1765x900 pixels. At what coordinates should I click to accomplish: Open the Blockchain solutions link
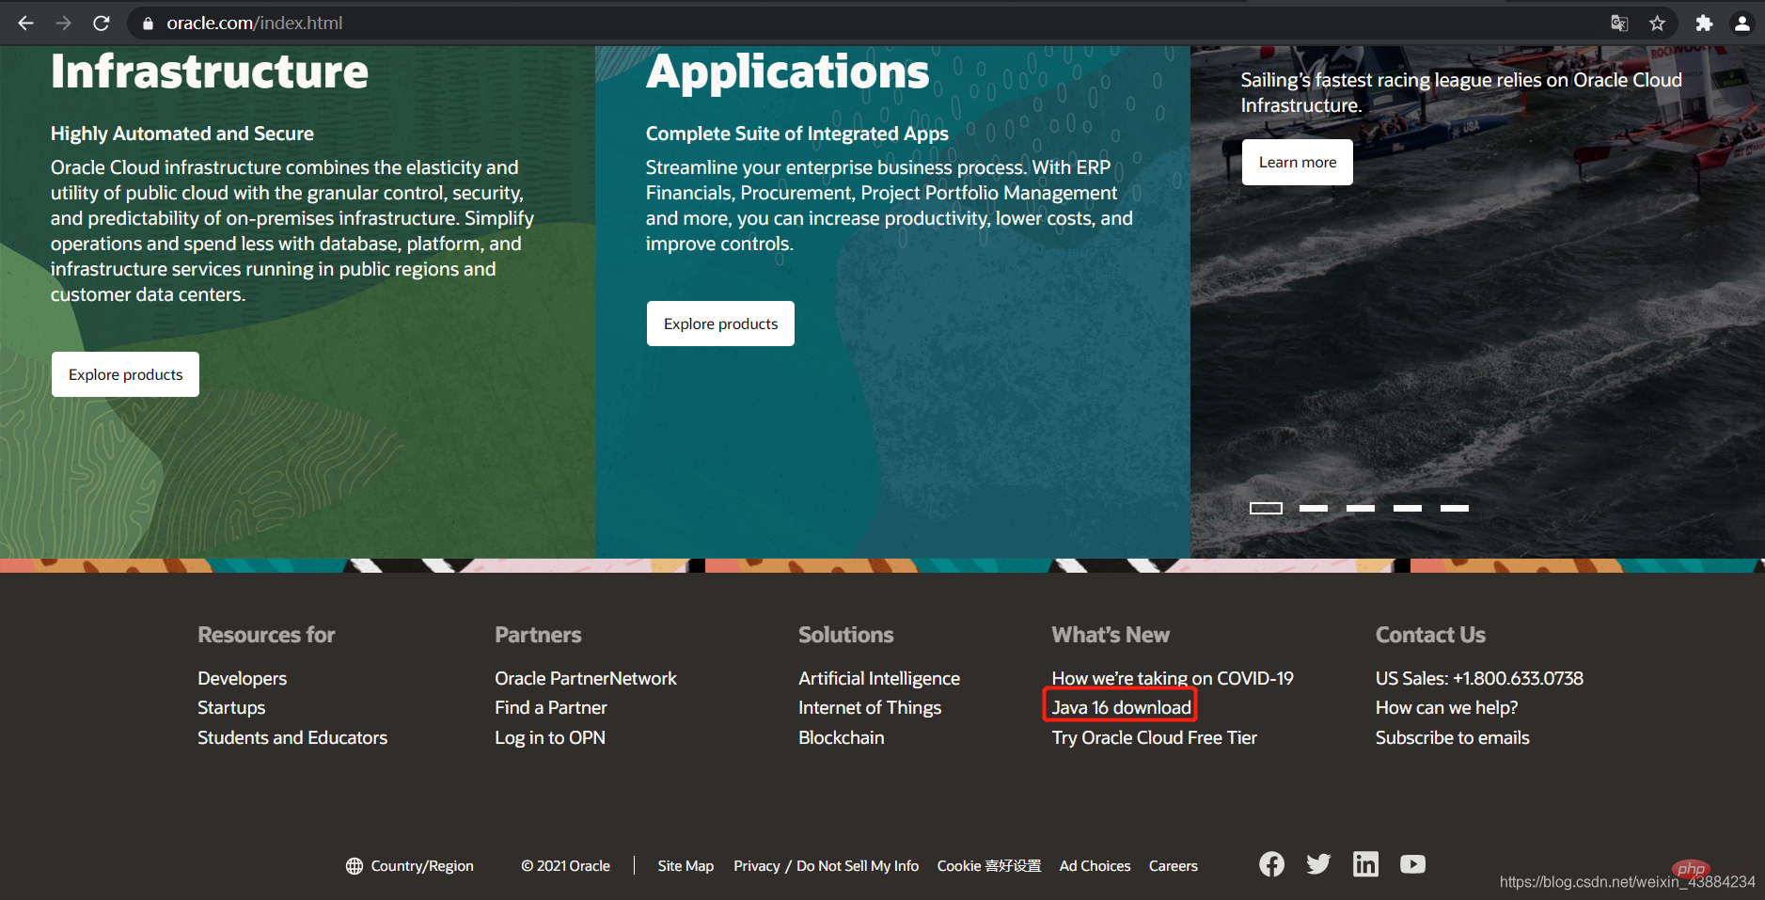842,737
